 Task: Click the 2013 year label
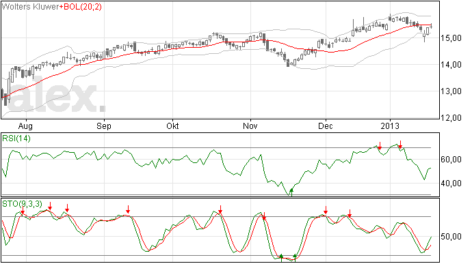(x=390, y=126)
